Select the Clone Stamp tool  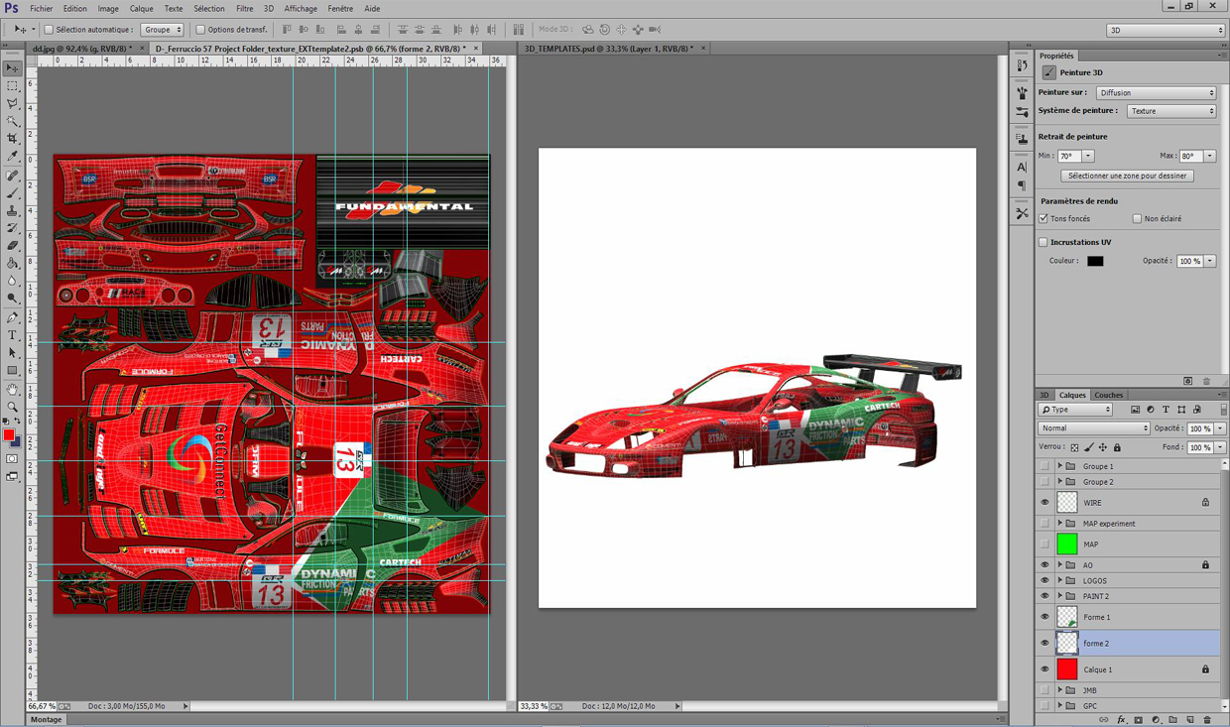coord(12,211)
